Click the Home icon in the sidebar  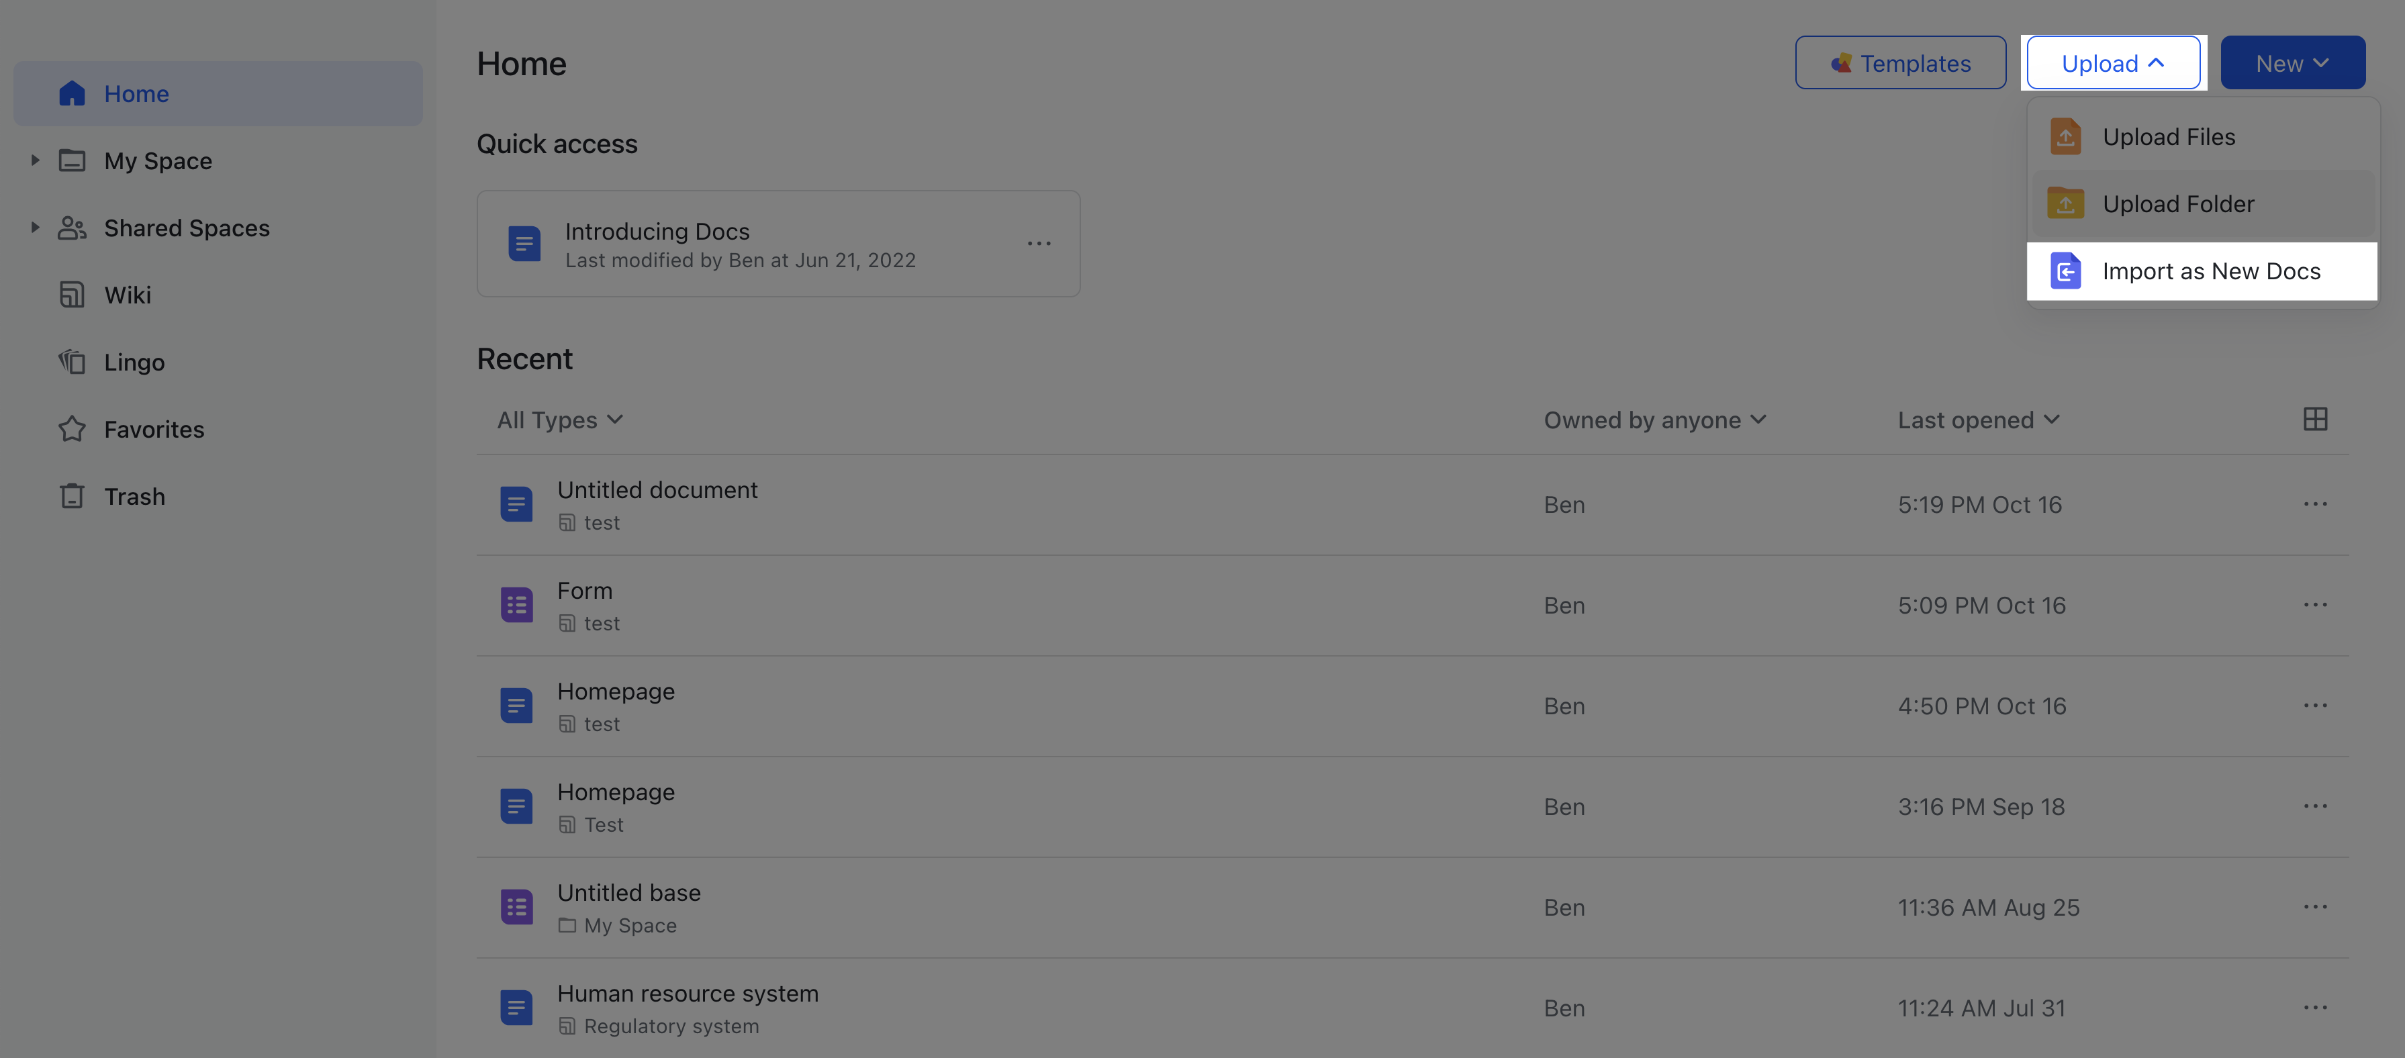tap(73, 93)
